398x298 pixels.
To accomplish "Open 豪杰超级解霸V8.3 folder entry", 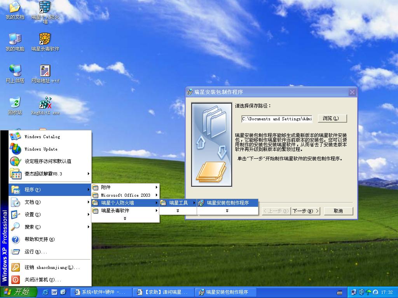I will tap(50, 173).
